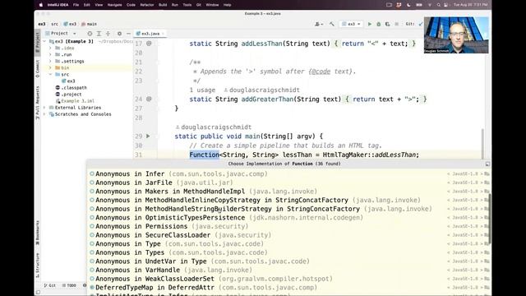Select 'Anonymous in Permissions' implementation
The height and width of the screenshot is (296, 526).
288,226
